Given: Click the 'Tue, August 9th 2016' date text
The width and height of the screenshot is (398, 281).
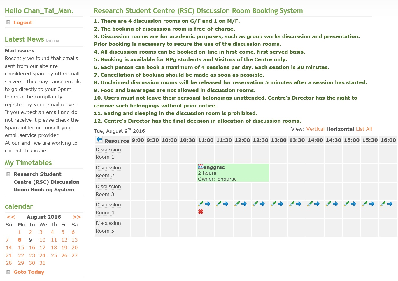Looking at the screenshot, I should click(x=119, y=130).
